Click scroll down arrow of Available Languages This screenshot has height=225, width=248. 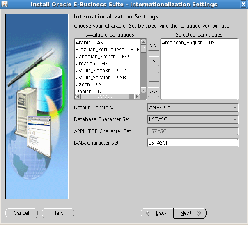[143, 90]
